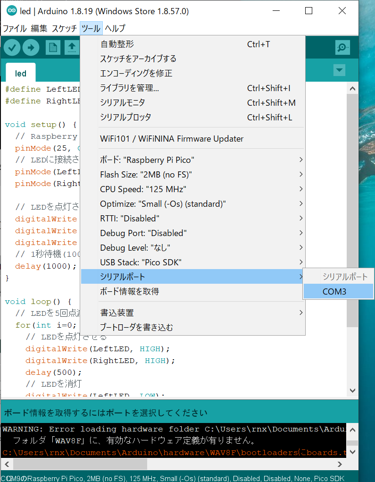
Task: Click the console horizontal scroll left arrow
Action: pos(7,464)
